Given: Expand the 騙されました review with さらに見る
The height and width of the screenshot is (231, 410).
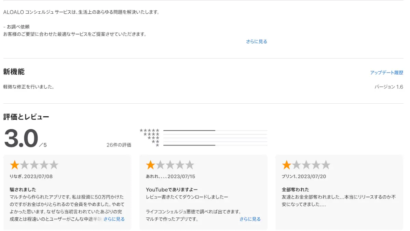Looking at the screenshot, I should (x=114, y=219).
